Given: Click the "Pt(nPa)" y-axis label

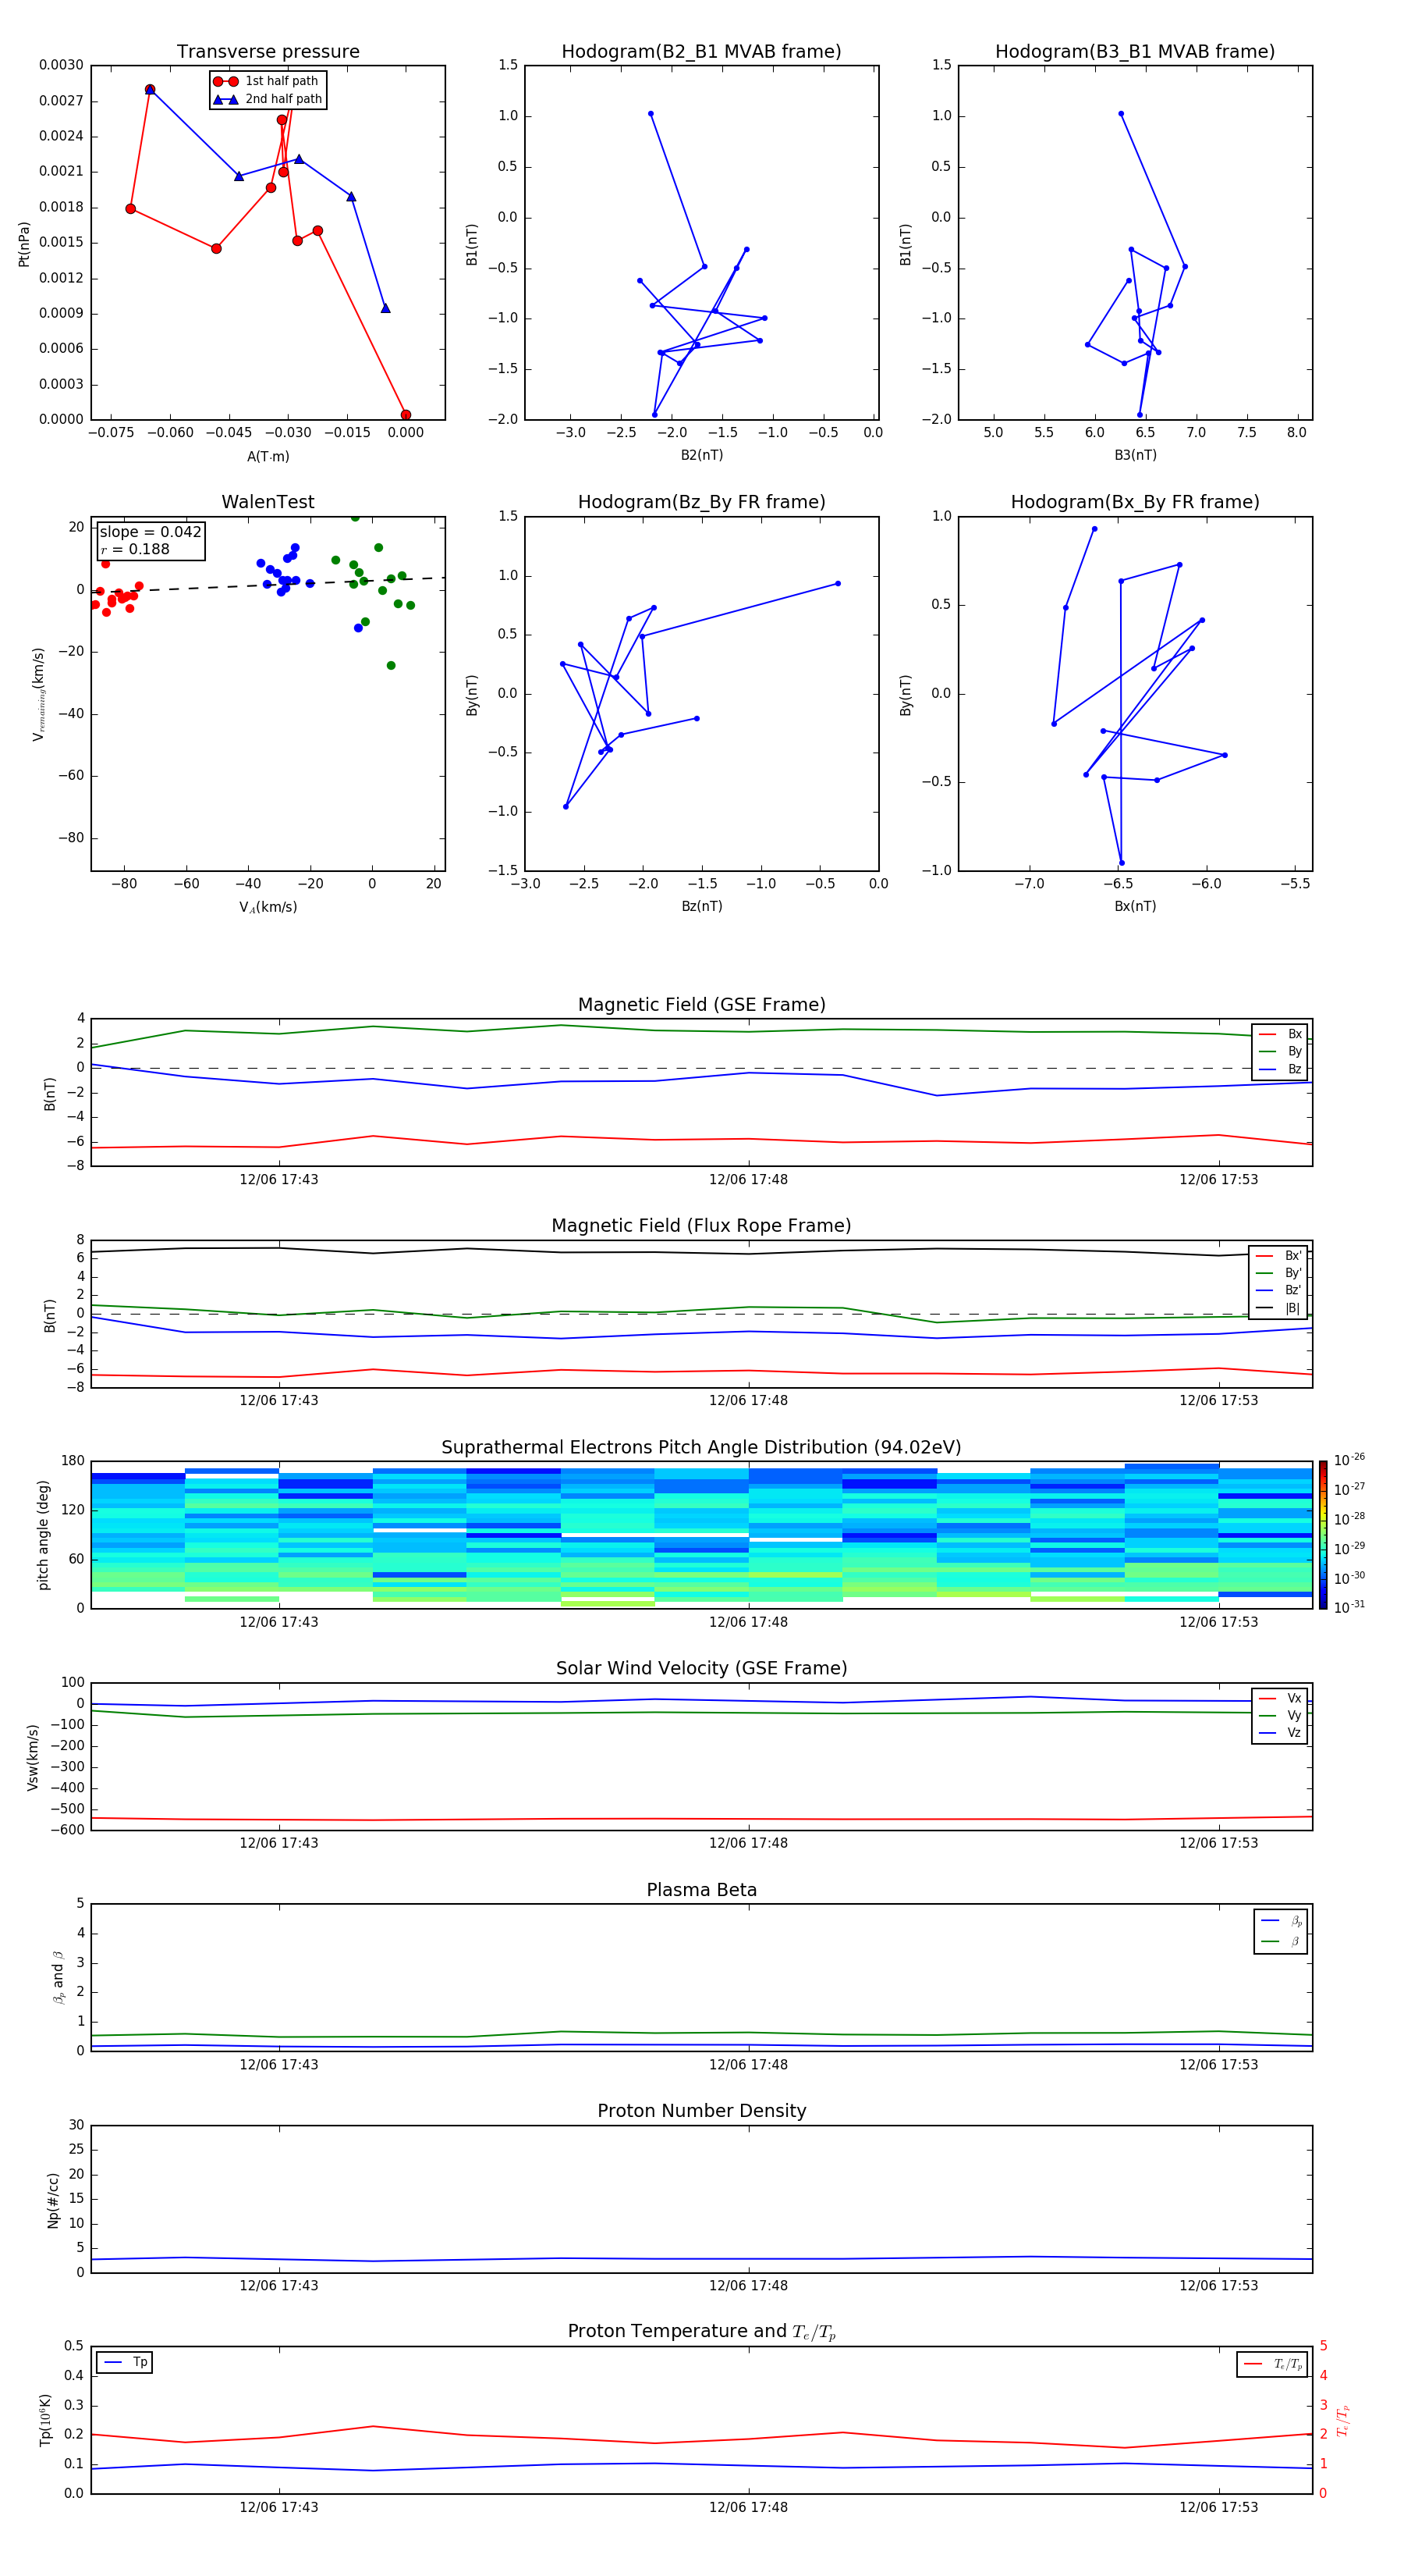Looking at the screenshot, I should click(x=24, y=243).
